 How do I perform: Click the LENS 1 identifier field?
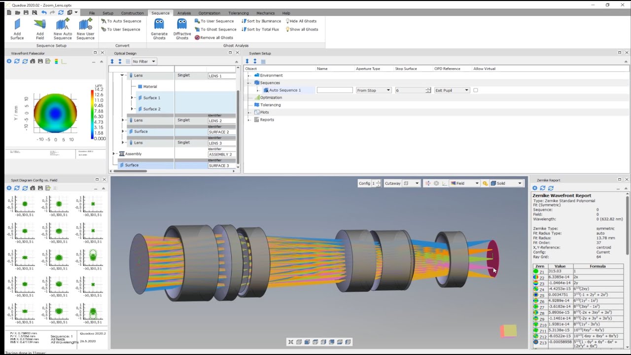222,76
